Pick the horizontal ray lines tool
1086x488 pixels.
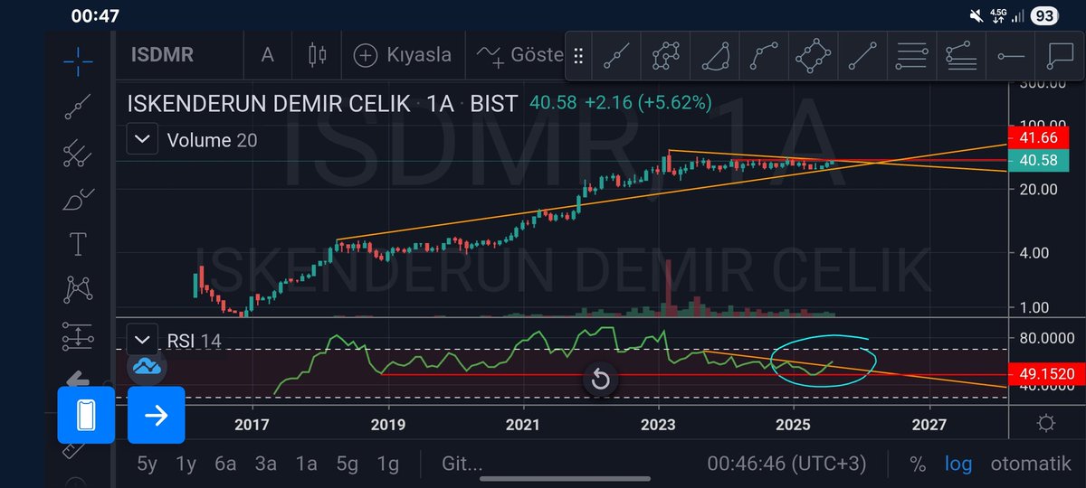coord(960,56)
